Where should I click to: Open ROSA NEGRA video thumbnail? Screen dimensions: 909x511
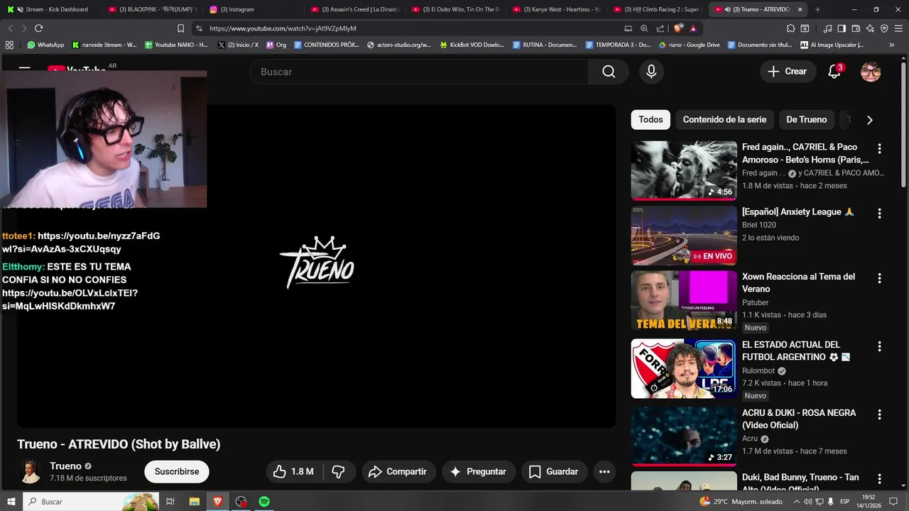click(685, 436)
